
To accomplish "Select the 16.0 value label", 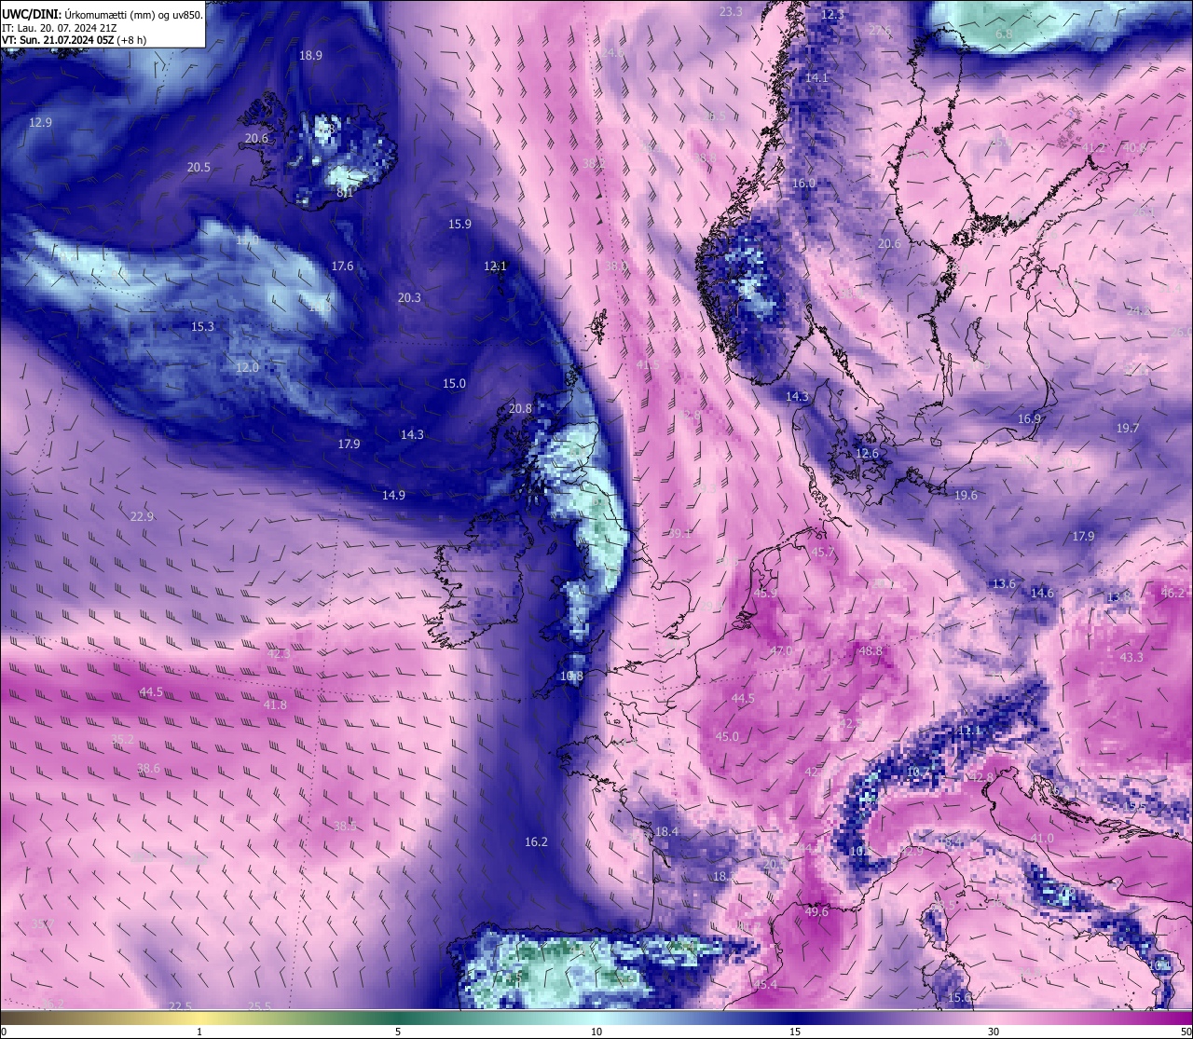I will (x=803, y=183).
